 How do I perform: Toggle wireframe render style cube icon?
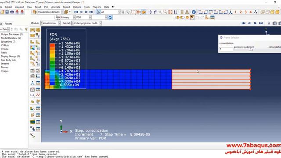tap(263, 12)
